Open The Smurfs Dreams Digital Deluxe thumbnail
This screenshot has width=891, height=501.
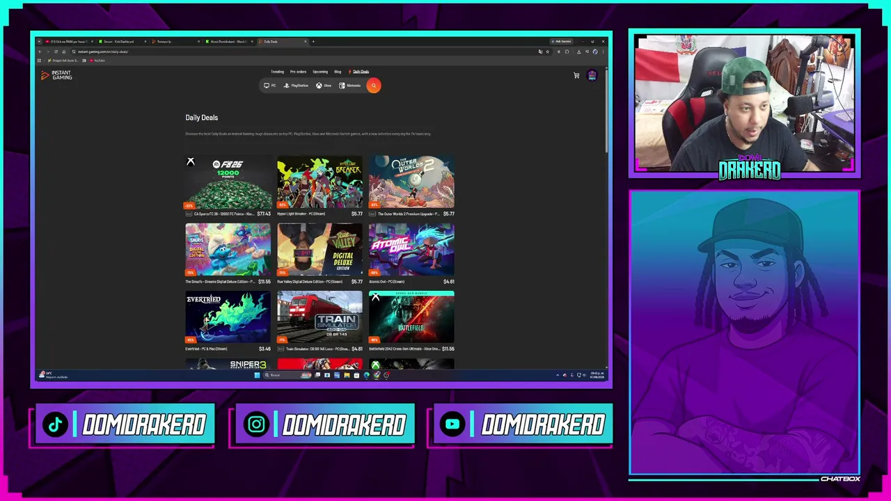coord(228,250)
